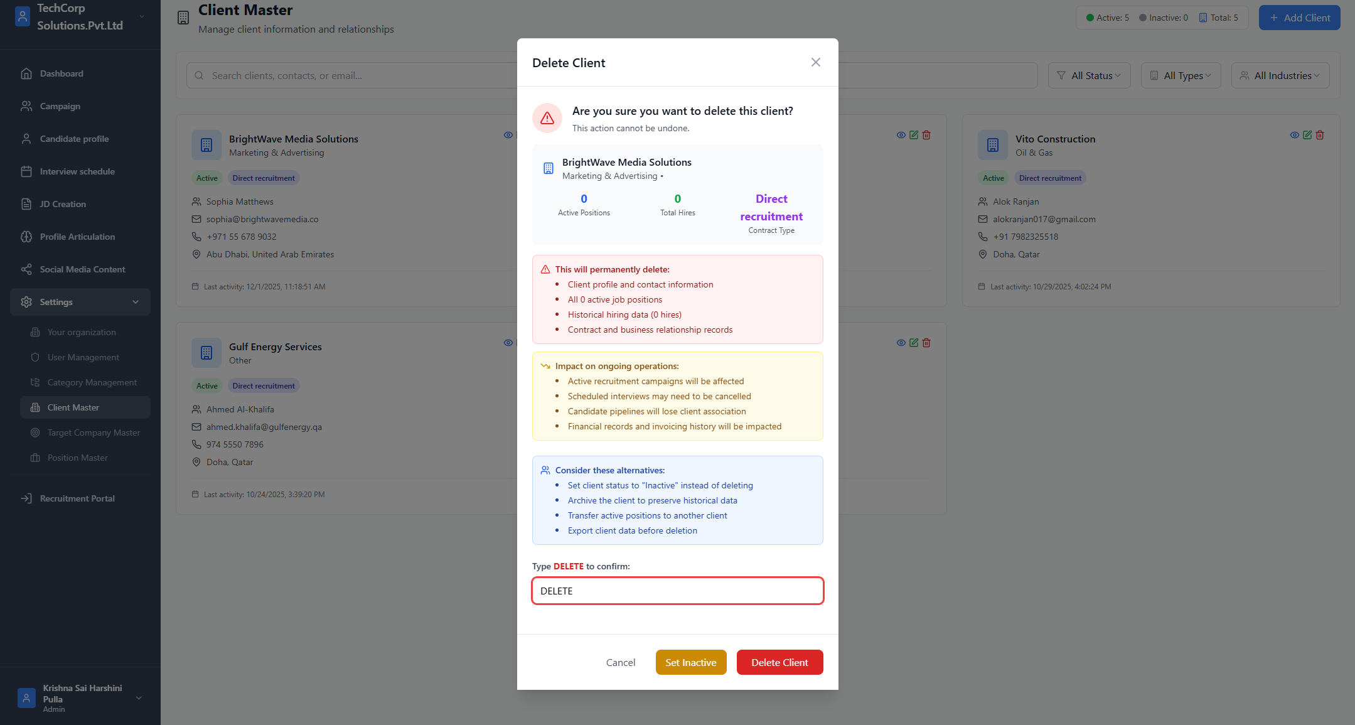Open the All Status filter dropdown
Viewport: 1355px width, 725px height.
coord(1089,75)
